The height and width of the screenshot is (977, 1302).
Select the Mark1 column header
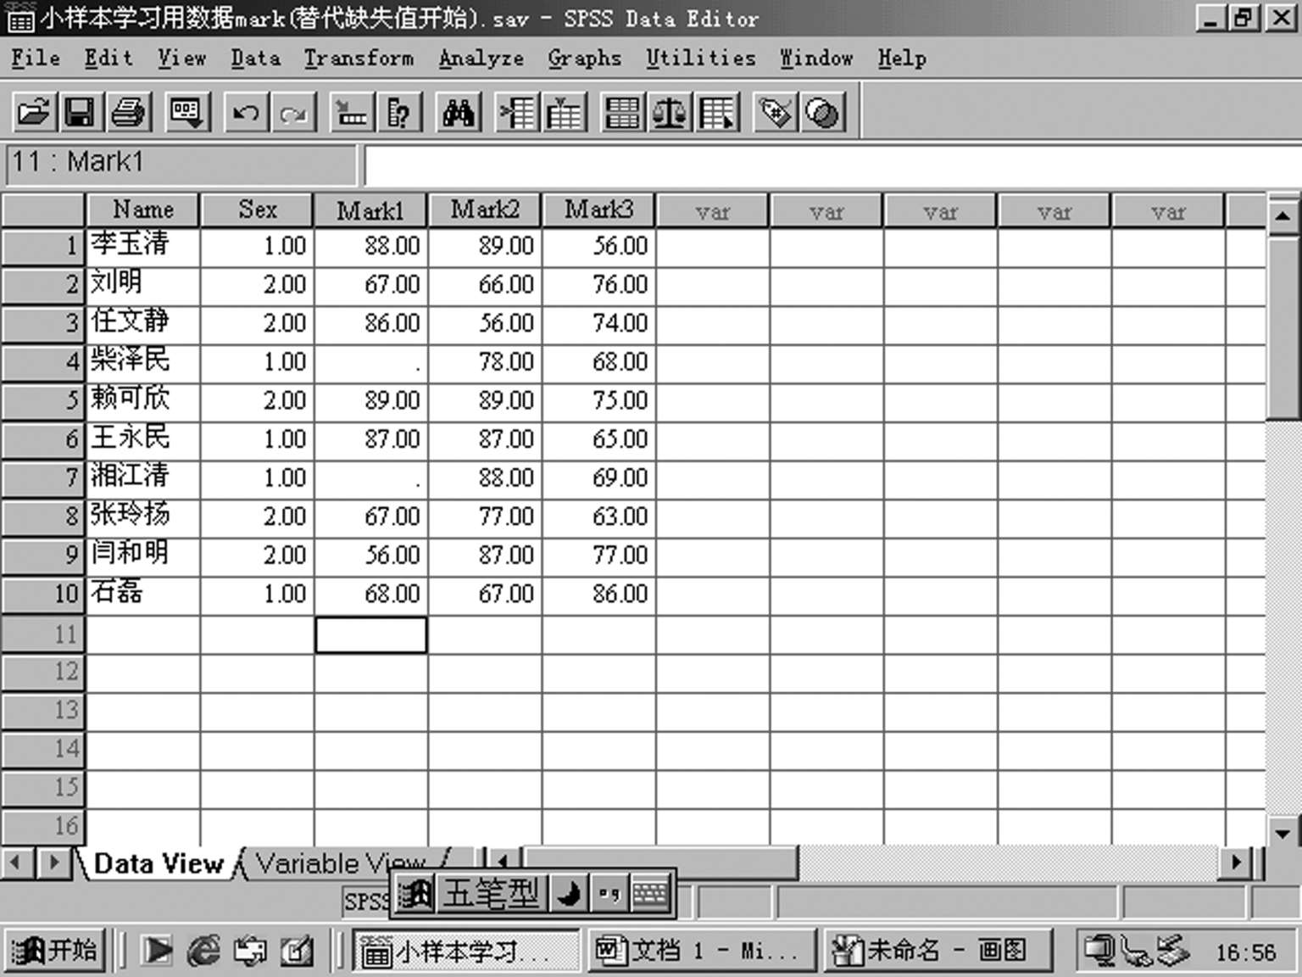pos(370,209)
